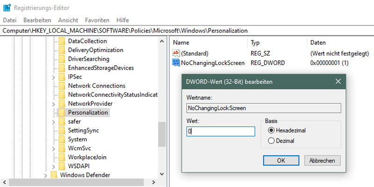Click the WorkplaceJoin folder icon
The image size is (374, 187).
pos(62,157)
